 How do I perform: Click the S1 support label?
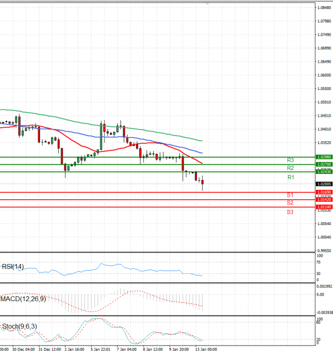click(x=290, y=195)
